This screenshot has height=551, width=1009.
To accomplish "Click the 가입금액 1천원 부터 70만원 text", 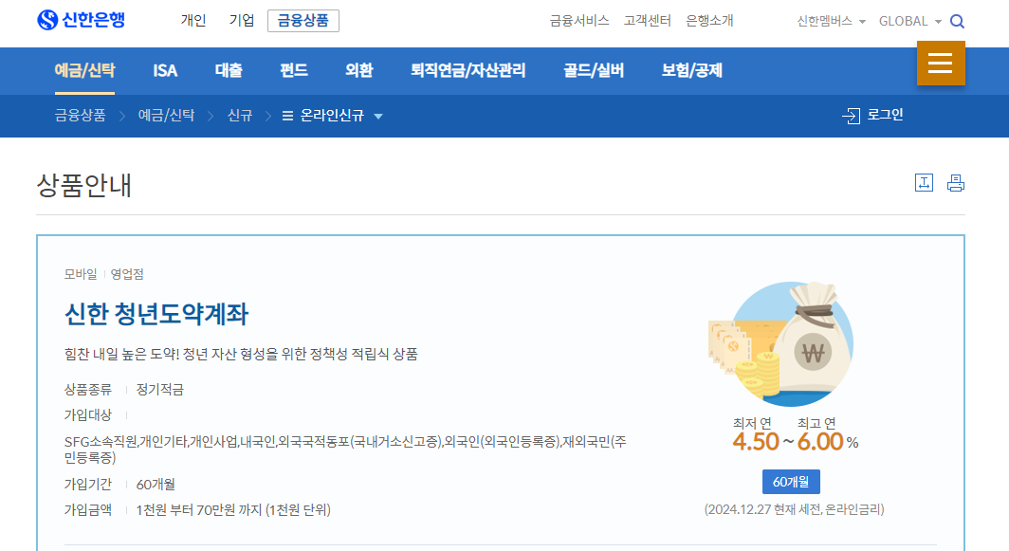I will coord(233,510).
